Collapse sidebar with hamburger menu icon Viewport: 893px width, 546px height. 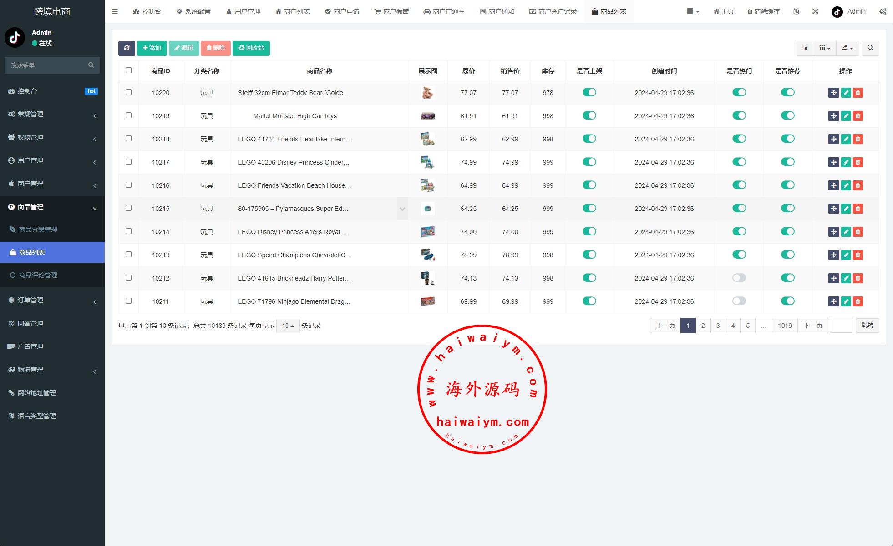115,11
